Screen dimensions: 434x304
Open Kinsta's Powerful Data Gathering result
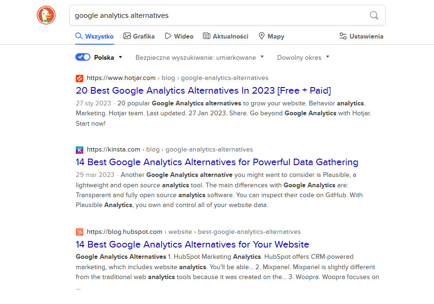(x=217, y=162)
